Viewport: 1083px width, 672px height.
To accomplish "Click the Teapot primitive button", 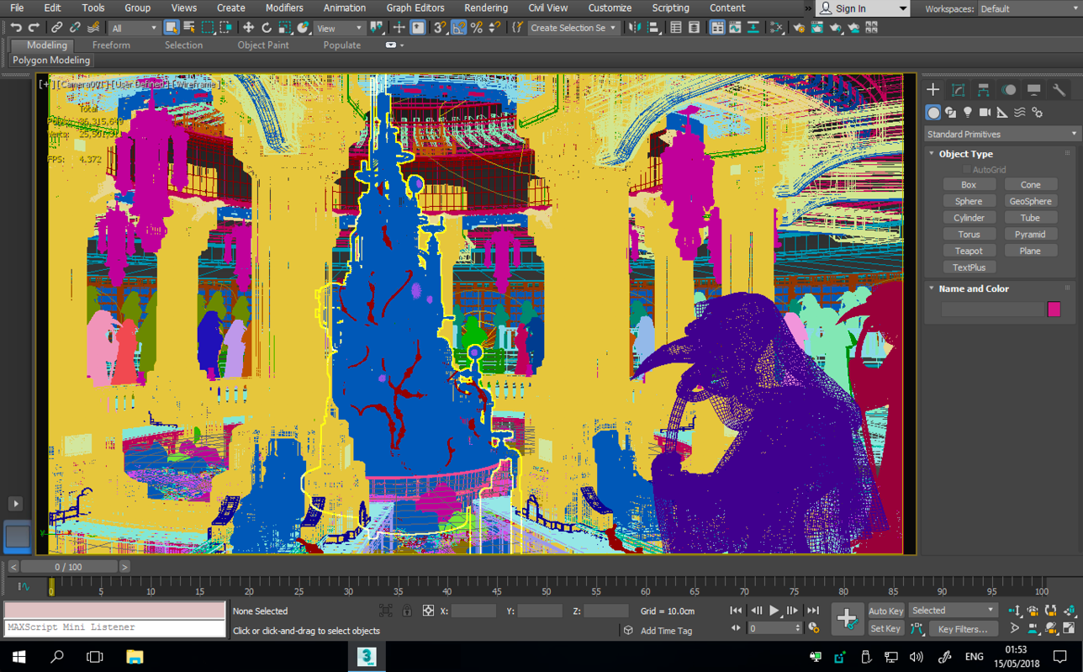I will click(969, 251).
